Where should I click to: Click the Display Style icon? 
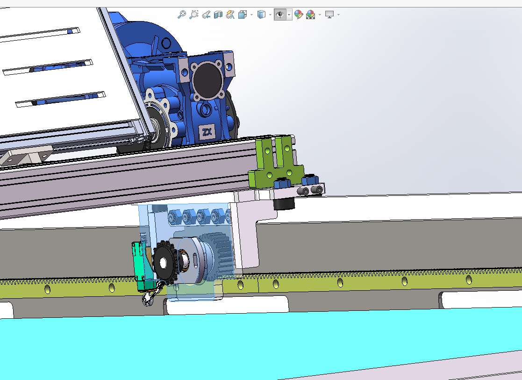[261, 14]
